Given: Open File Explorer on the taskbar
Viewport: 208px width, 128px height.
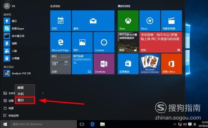Looking at the screenshot, I should coord(102,124).
